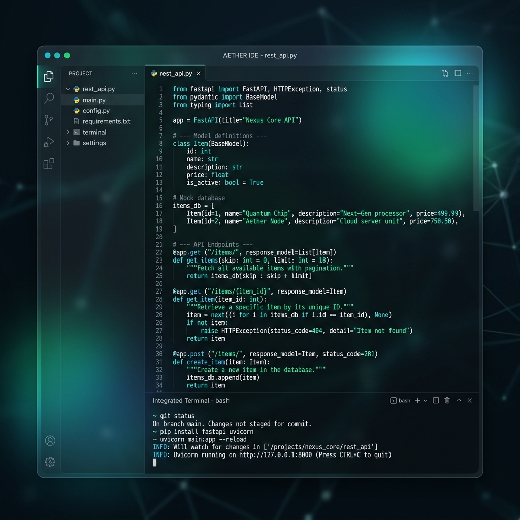Click the PROJECT panel header label
Image resolution: width=520 pixels, height=520 pixels.
coord(81,73)
